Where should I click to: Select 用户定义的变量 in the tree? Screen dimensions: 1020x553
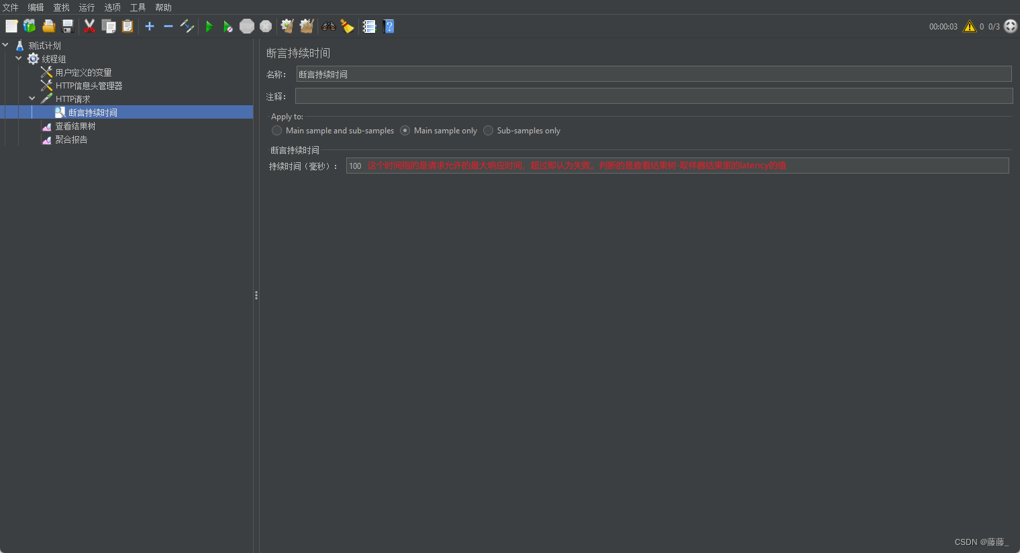pos(83,72)
